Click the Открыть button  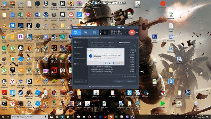click(119, 81)
